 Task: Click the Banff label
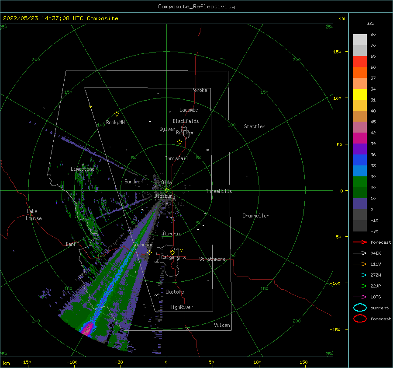pyautogui.click(x=72, y=244)
